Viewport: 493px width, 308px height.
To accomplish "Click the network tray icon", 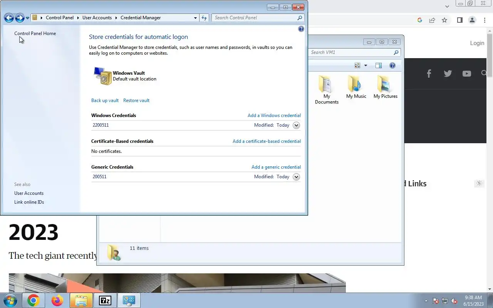I will (x=445, y=301).
